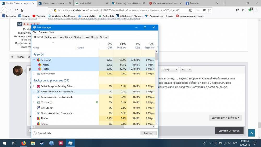Open Task Manager Options menu
The height and width of the screenshot is (147, 261).
click(x=43, y=32)
